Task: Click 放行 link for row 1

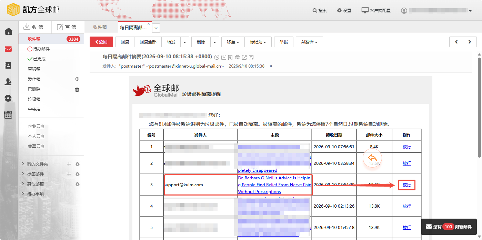Action: click(x=407, y=147)
